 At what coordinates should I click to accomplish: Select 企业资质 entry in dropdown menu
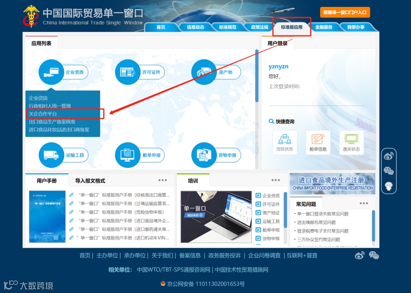38,98
